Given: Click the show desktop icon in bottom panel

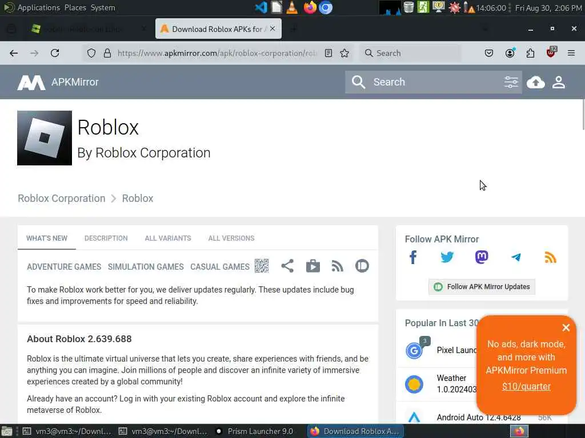Looking at the screenshot, I should pos(7,431).
